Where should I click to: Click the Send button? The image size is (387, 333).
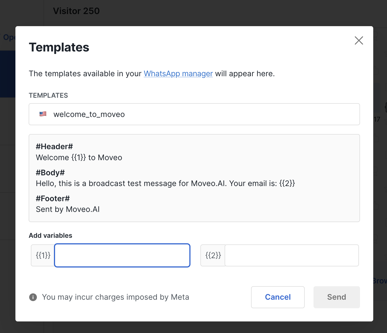click(337, 297)
